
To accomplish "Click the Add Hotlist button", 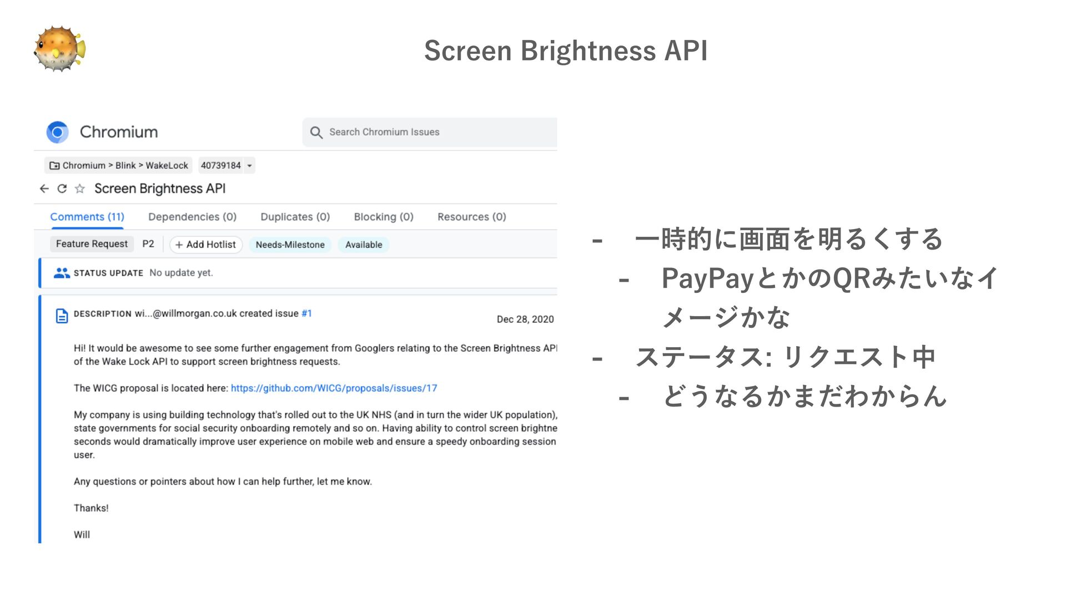I will (206, 245).
